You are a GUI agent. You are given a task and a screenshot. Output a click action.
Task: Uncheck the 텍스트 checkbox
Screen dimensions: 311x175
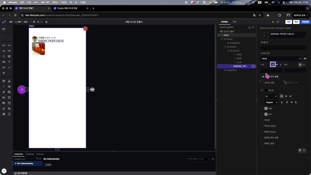(x=262, y=90)
